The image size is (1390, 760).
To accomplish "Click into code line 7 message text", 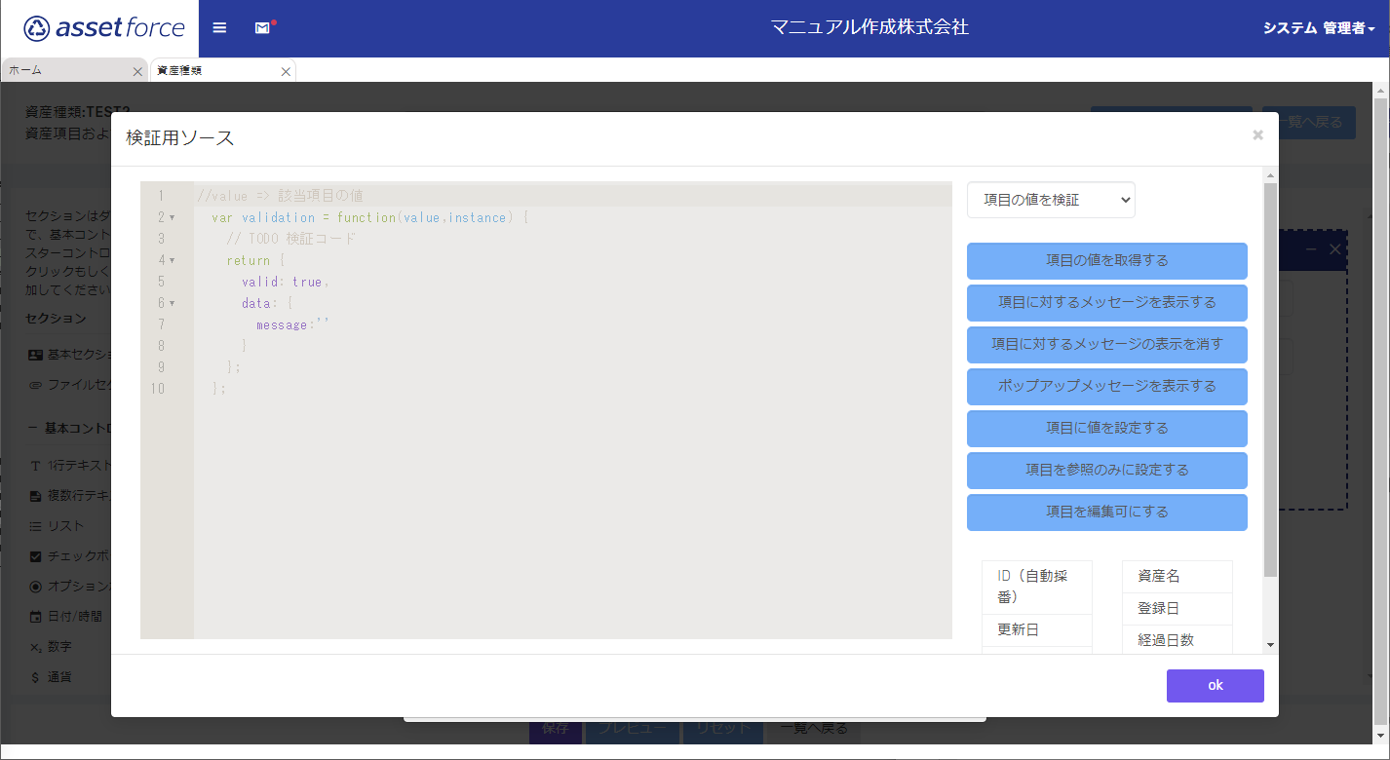I will [x=292, y=324].
